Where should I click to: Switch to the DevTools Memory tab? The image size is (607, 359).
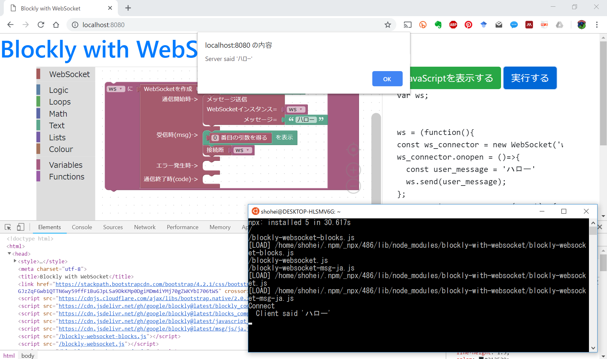(220, 227)
